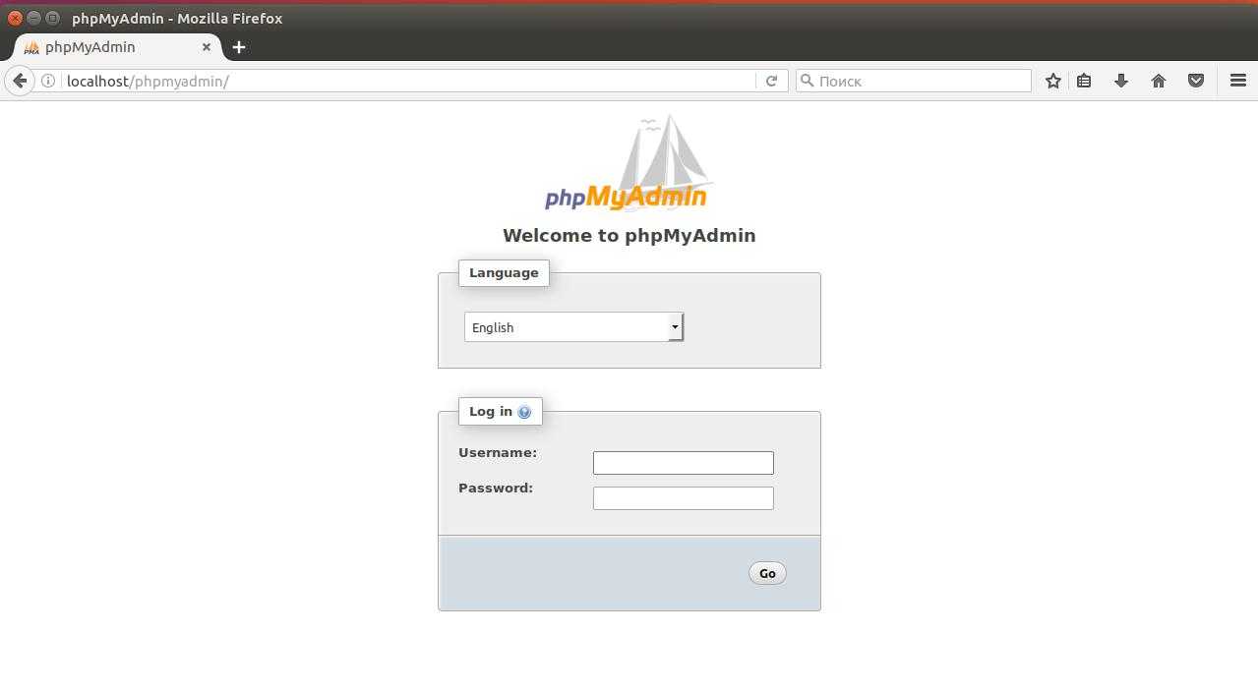The height and width of the screenshot is (691, 1258).
Task: Open the Pocket icon in toolbar
Action: pyautogui.click(x=1196, y=81)
